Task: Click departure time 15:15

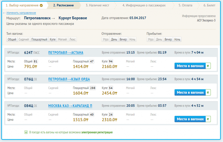Action: tap(130, 53)
